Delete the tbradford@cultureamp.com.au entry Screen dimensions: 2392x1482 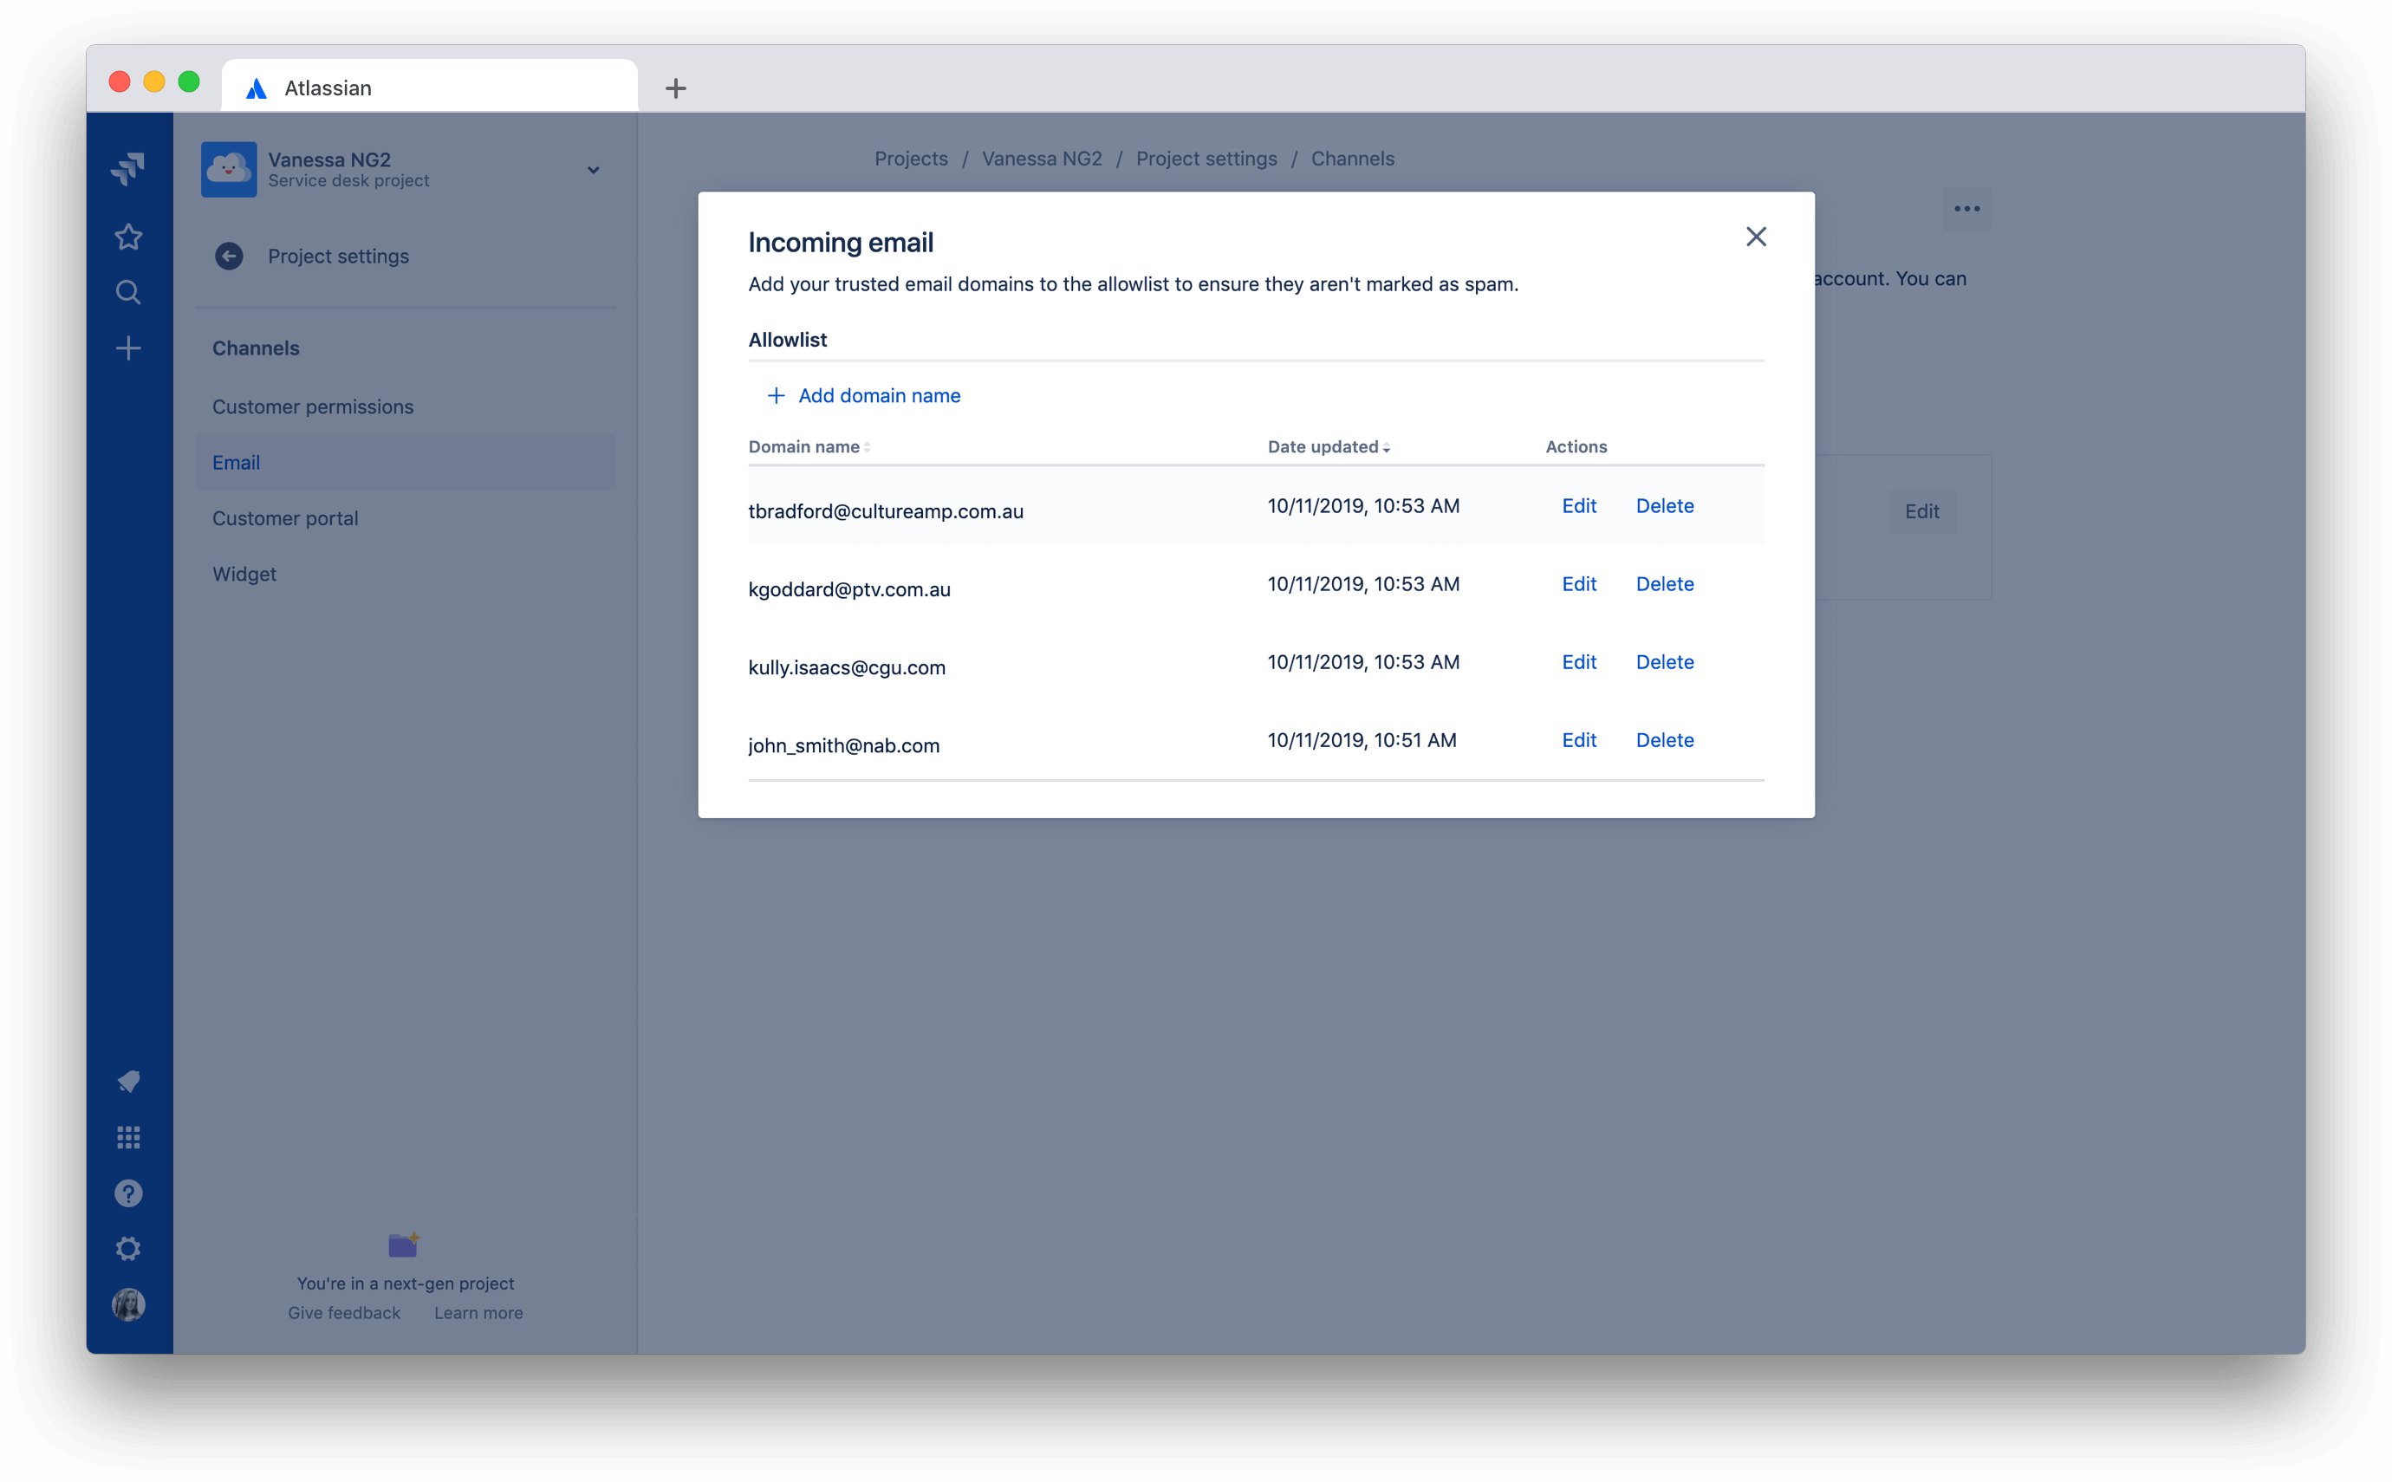click(x=1665, y=506)
